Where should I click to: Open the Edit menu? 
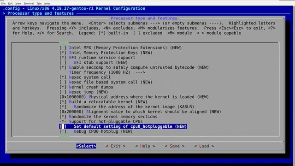click(10, 3)
